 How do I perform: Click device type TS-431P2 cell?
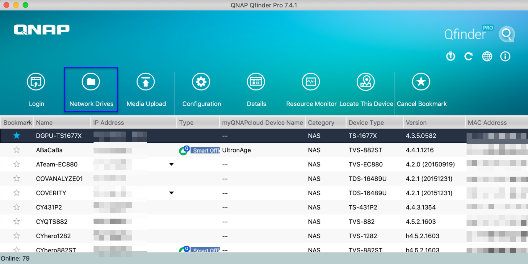[x=363, y=207]
